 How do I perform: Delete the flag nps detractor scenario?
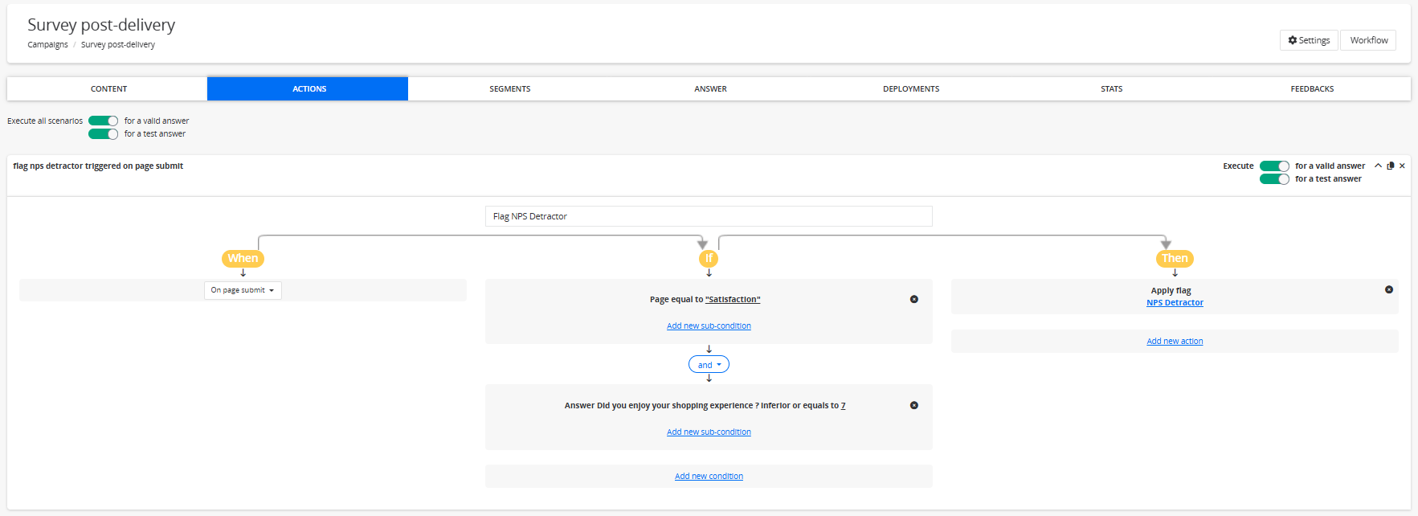tap(1402, 166)
